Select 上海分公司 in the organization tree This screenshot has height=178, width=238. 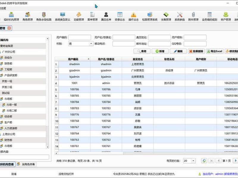[x=9, y=134]
